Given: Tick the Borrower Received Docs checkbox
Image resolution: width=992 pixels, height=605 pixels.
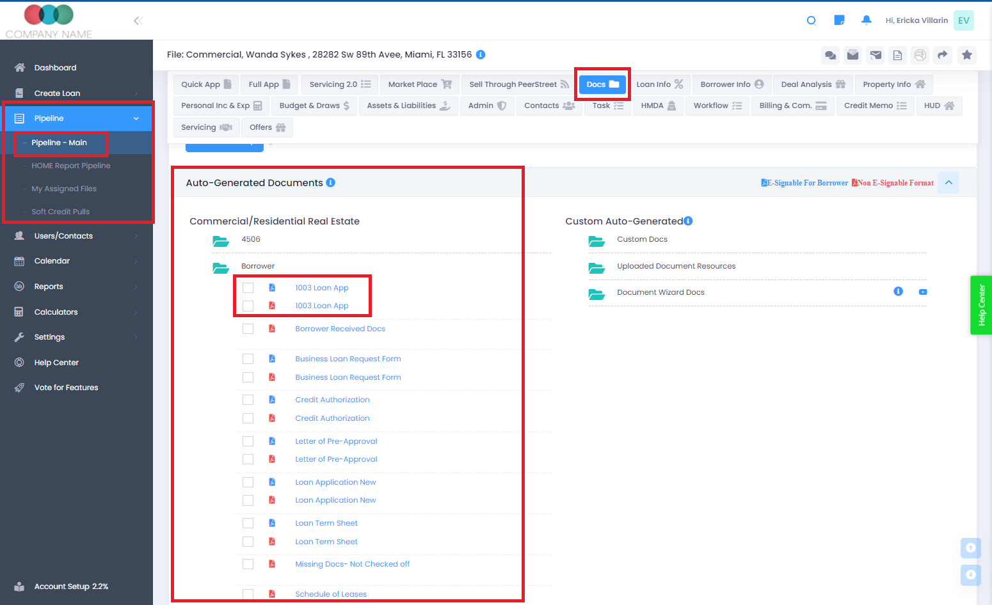Looking at the screenshot, I should pos(248,329).
